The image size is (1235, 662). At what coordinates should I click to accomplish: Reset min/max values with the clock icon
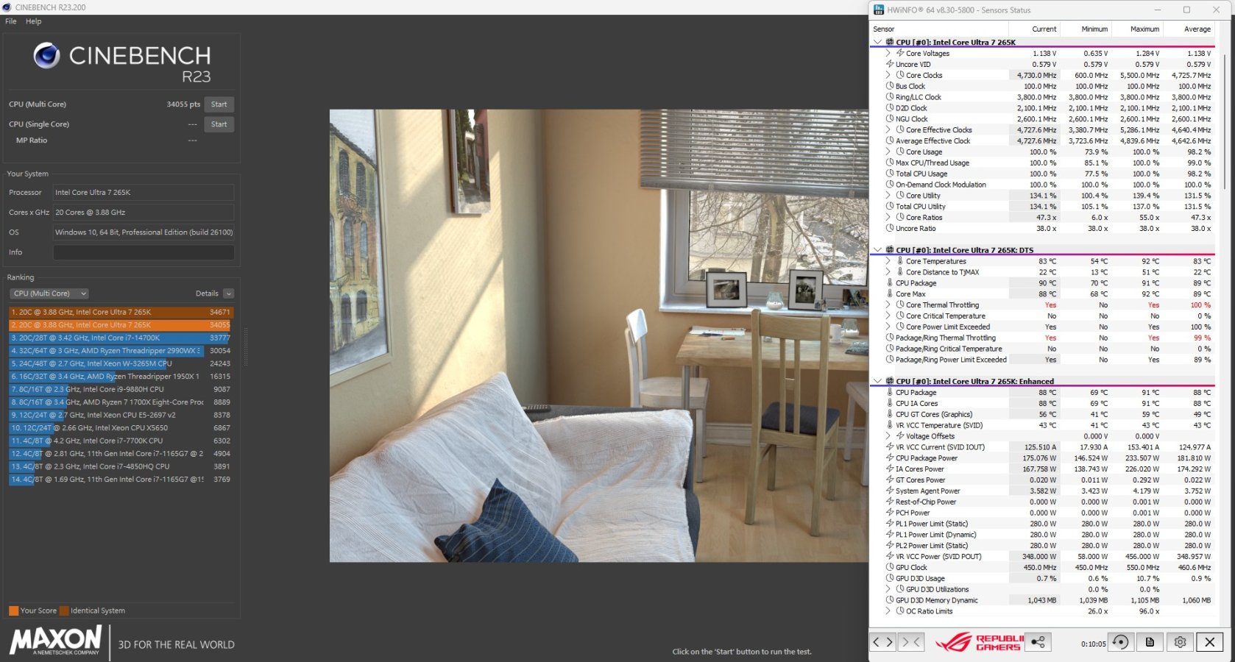pos(1119,642)
